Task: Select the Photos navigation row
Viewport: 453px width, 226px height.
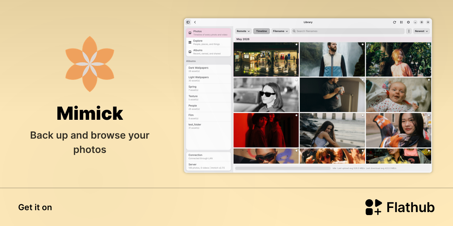Action: (x=208, y=33)
